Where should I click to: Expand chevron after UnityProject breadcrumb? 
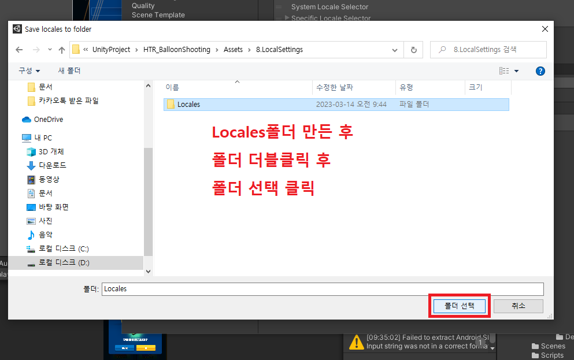(136, 50)
